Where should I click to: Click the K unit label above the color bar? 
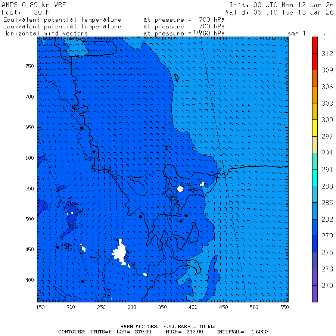(323, 37)
